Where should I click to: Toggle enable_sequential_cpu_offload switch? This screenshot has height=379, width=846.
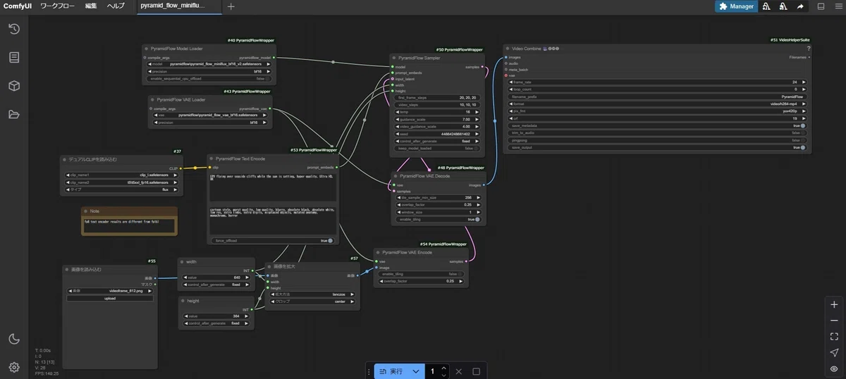click(x=208, y=79)
